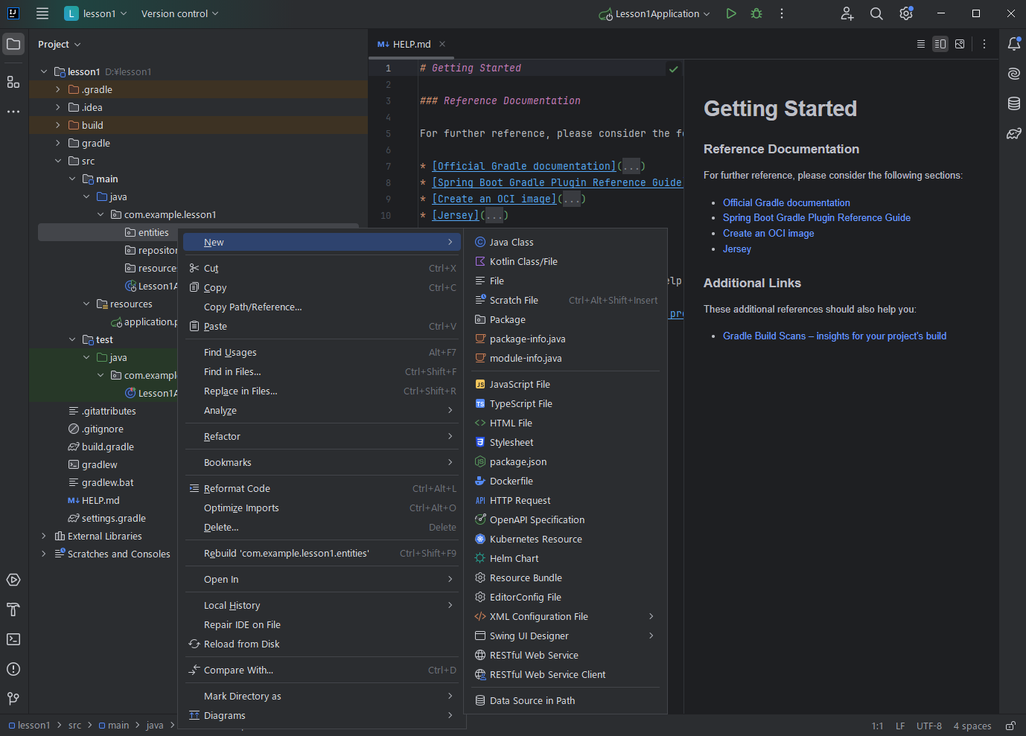Switch to editor-only view mode

[921, 44]
